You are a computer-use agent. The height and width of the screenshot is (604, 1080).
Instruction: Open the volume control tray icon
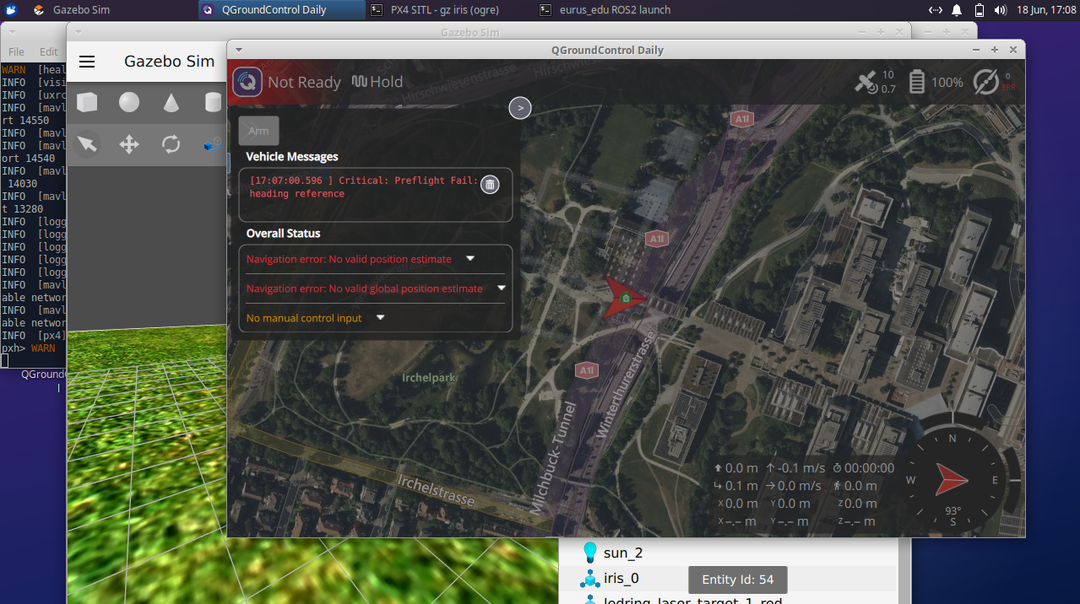1000,10
